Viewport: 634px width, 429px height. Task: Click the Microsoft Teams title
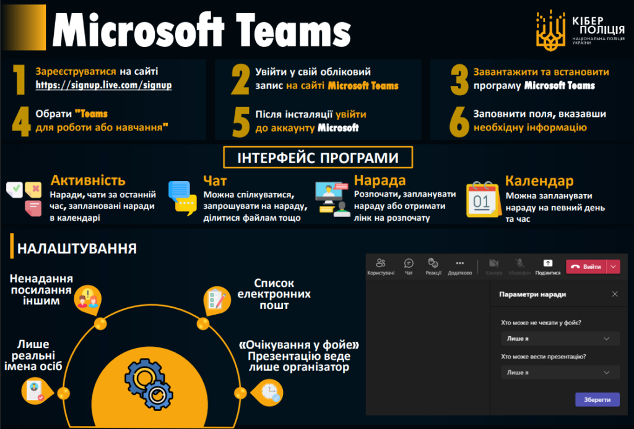[202, 30]
